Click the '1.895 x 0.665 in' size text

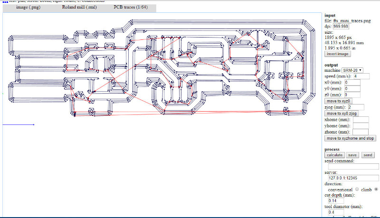point(340,48)
